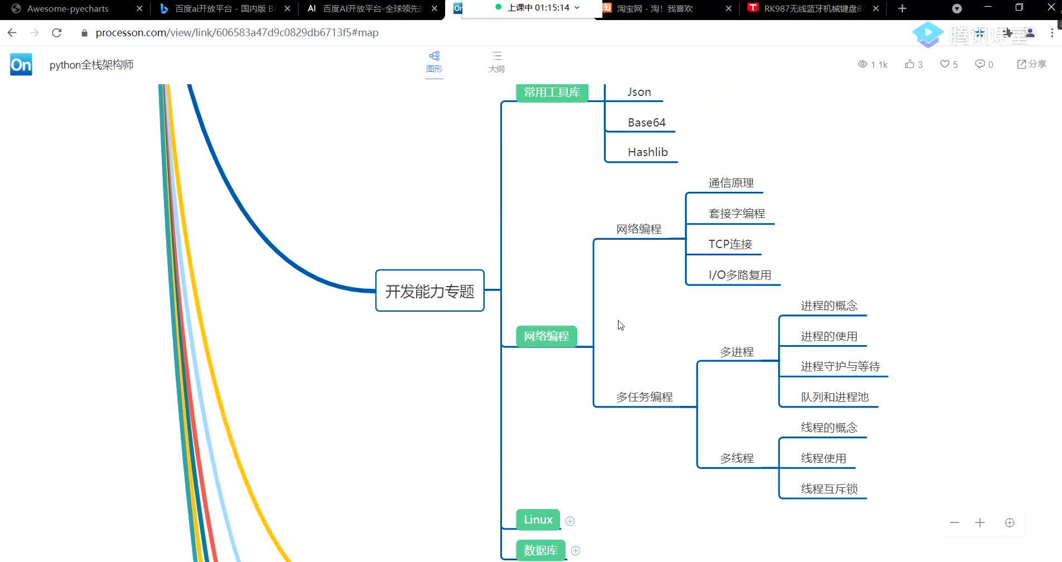Image resolution: width=1062 pixels, height=562 pixels.
Task: Select the TCP连接 node
Action: point(730,244)
